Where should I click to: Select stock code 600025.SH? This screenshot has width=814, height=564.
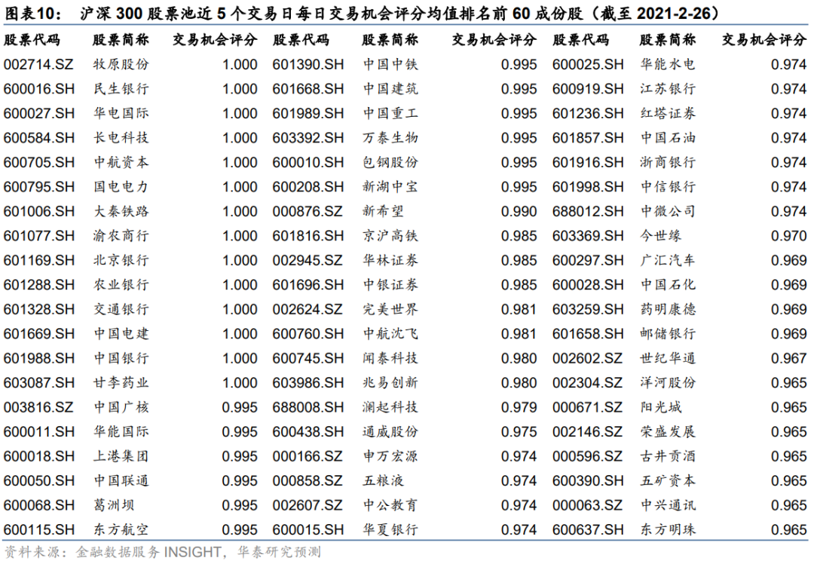click(x=588, y=64)
